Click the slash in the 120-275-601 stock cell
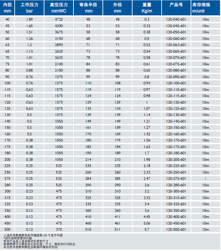 coord(206,178)
